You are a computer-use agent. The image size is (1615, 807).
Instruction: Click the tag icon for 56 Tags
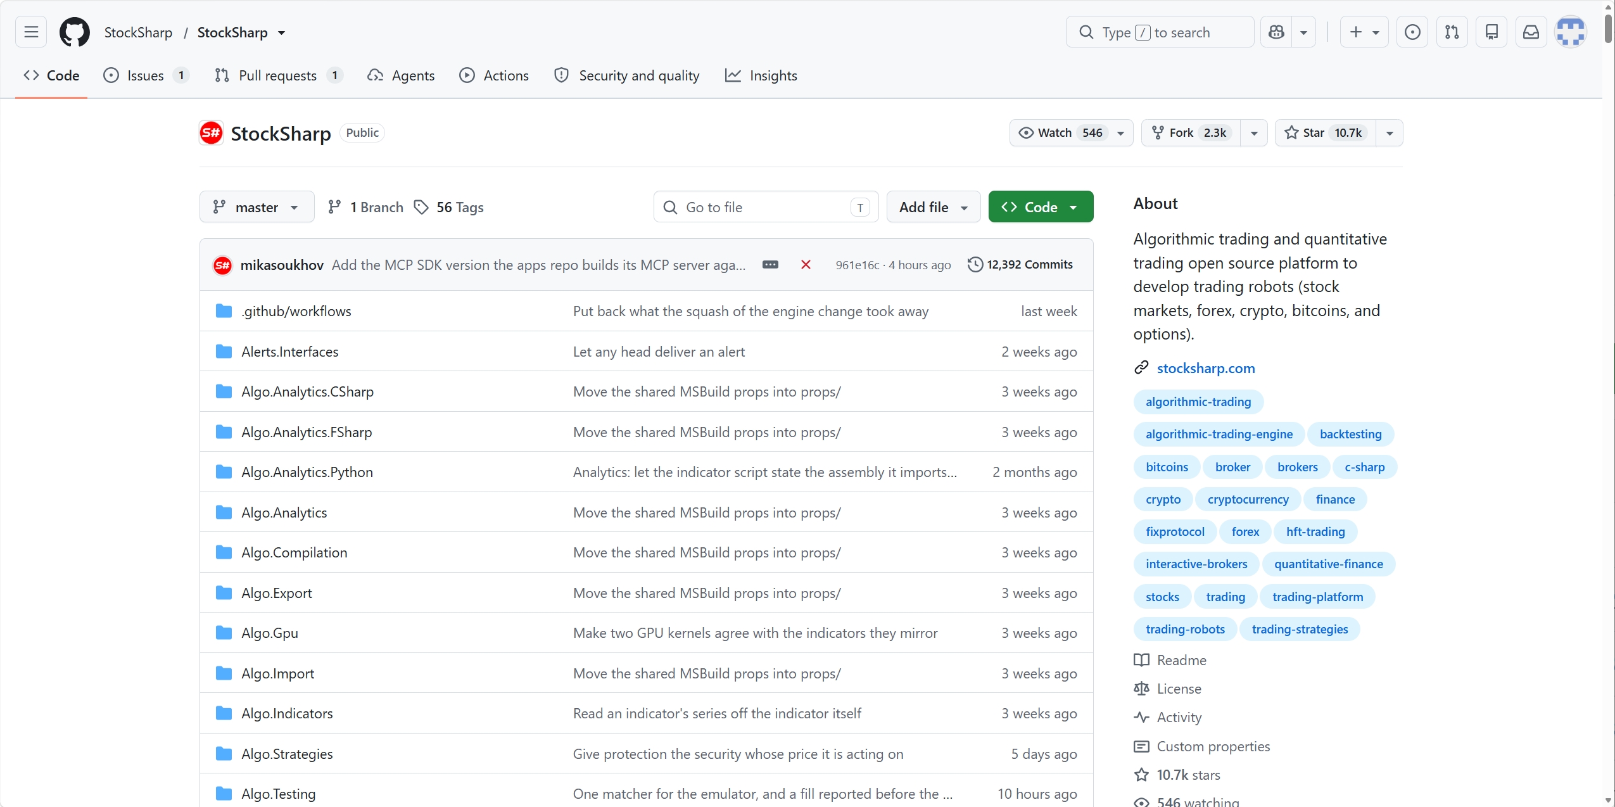click(x=421, y=207)
